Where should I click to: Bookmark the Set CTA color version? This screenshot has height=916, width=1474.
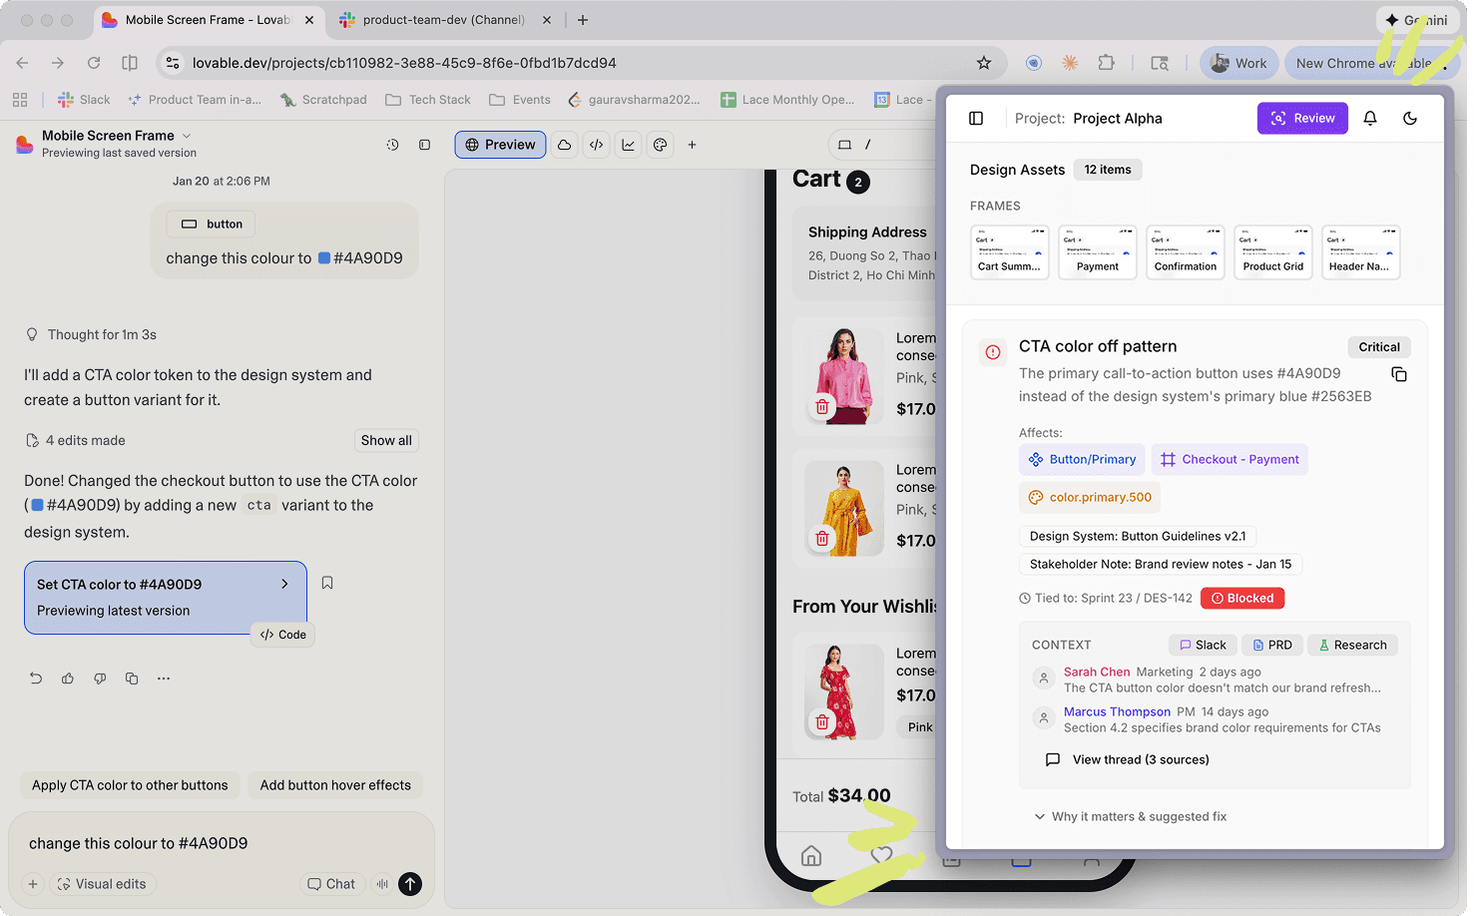[x=327, y=583]
